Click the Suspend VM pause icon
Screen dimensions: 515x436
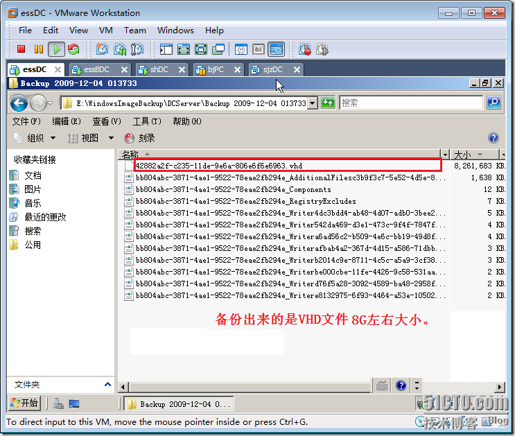point(39,49)
